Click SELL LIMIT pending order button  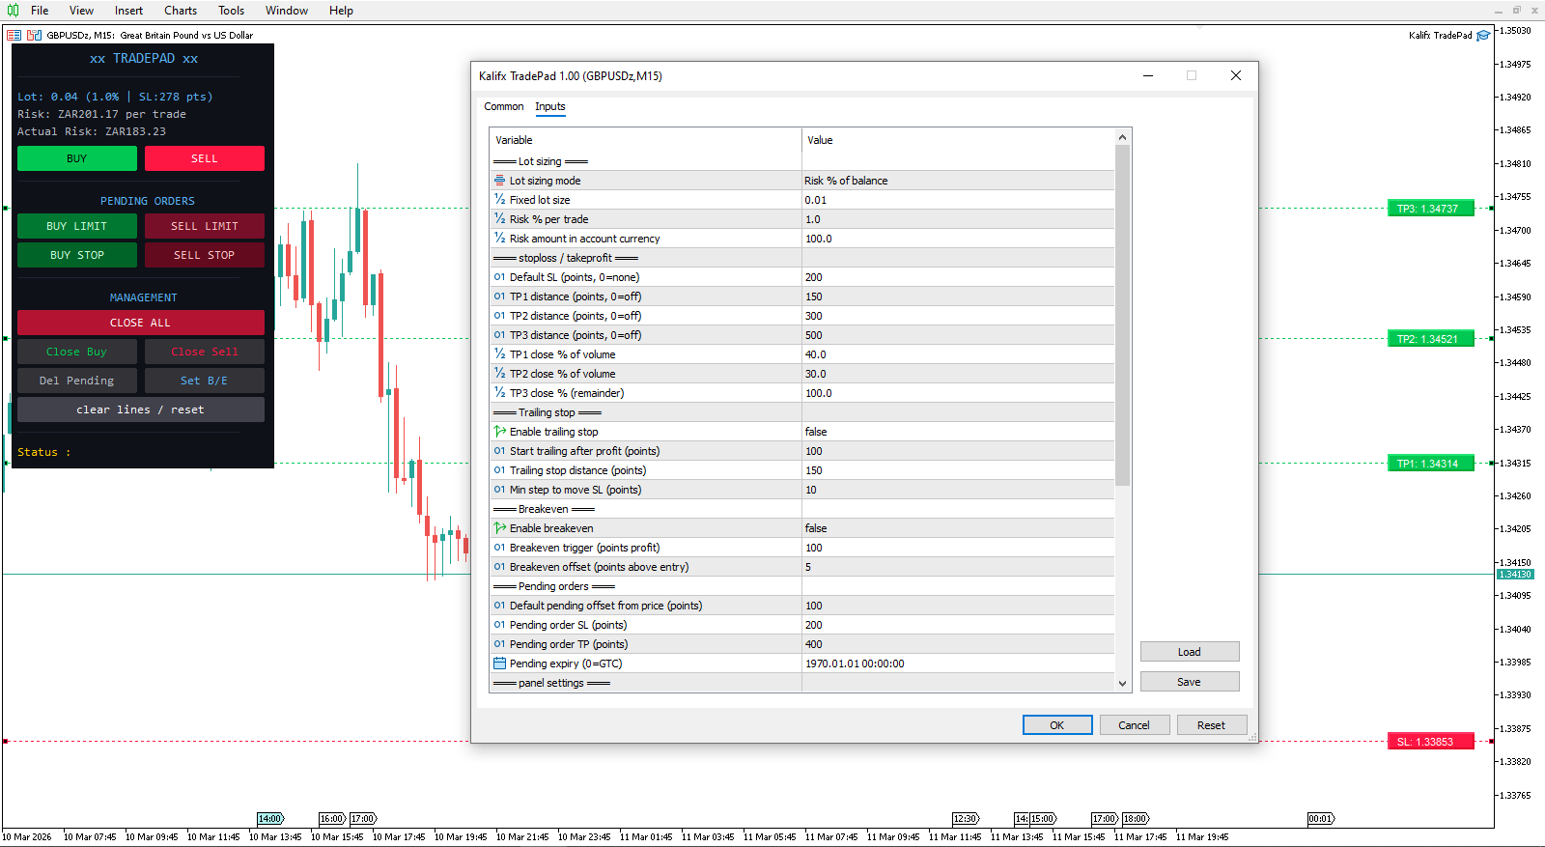[x=205, y=226]
